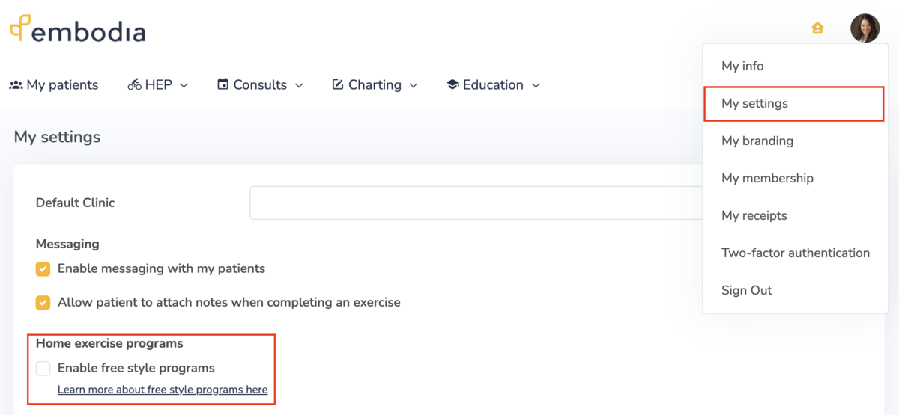The width and height of the screenshot is (899, 415).
Task: Open Two-factor authentication menu entry
Action: (x=795, y=253)
